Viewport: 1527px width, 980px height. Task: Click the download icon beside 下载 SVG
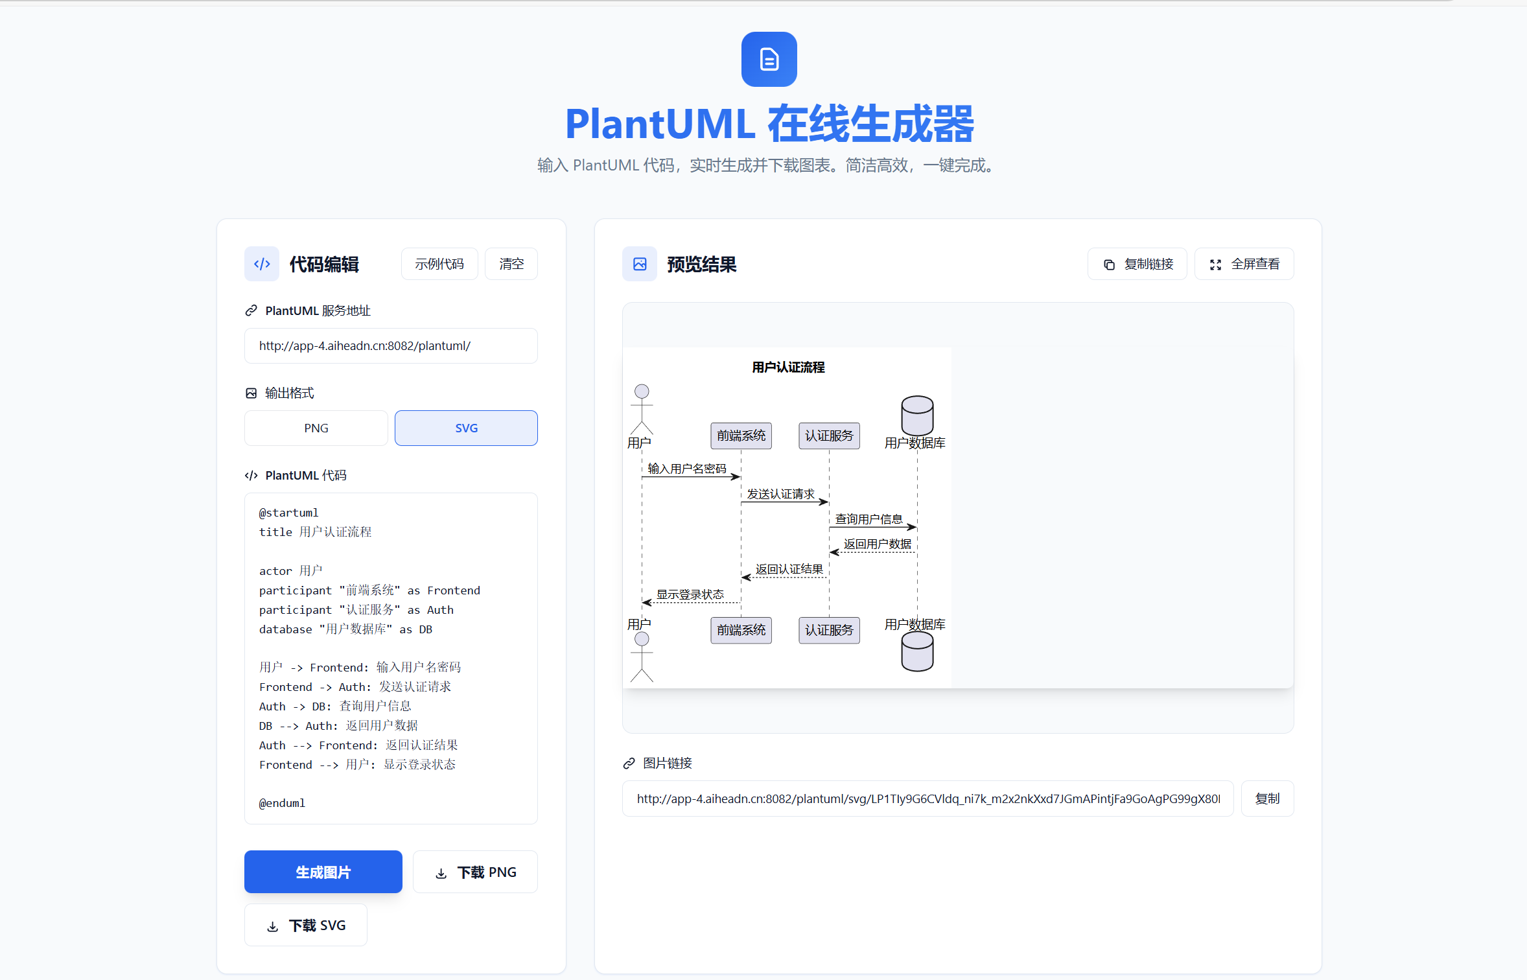click(x=273, y=926)
